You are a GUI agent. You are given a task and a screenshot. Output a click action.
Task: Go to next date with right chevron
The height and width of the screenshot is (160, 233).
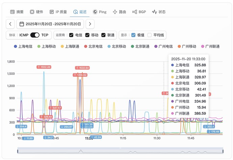click(x=90, y=24)
